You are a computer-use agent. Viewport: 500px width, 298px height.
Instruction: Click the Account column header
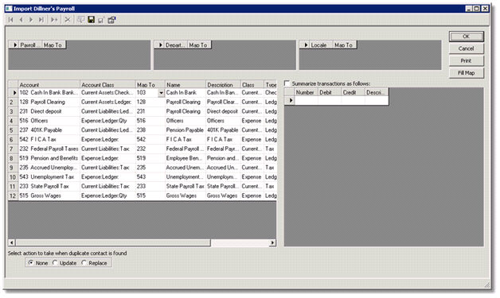(x=49, y=85)
